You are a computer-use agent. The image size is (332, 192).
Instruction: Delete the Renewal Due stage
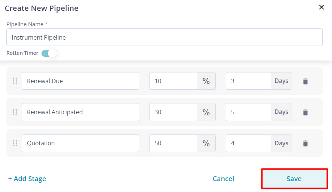pyautogui.click(x=305, y=81)
